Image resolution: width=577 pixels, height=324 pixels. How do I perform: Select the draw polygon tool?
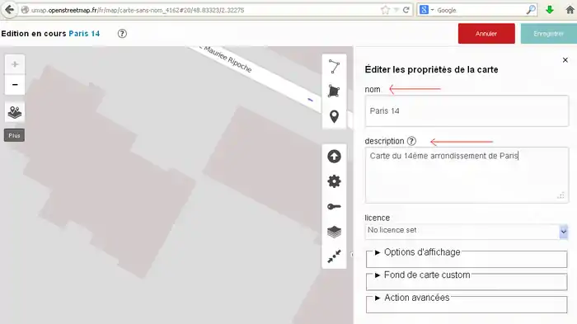[x=334, y=92]
